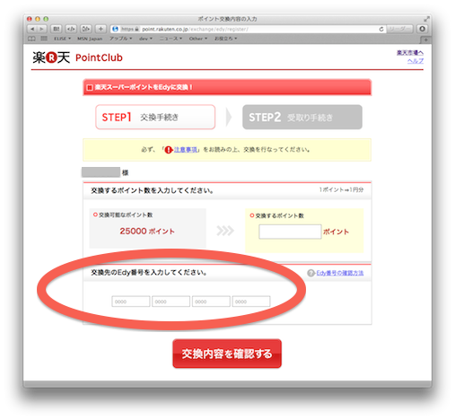Click the 注意事項 link

[x=186, y=150]
